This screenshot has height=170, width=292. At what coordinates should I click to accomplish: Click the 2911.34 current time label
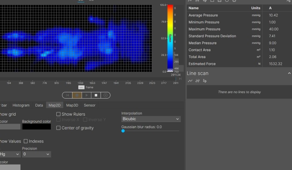[176, 75]
